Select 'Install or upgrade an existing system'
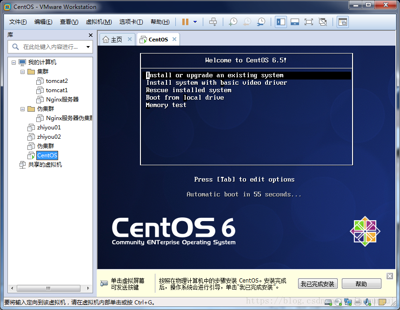 coord(247,75)
